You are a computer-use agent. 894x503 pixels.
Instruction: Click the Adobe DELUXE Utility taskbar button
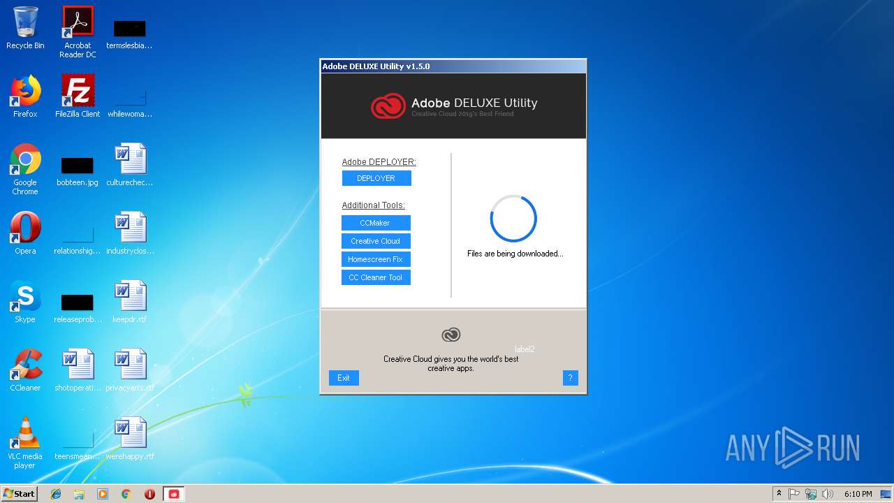click(x=174, y=494)
